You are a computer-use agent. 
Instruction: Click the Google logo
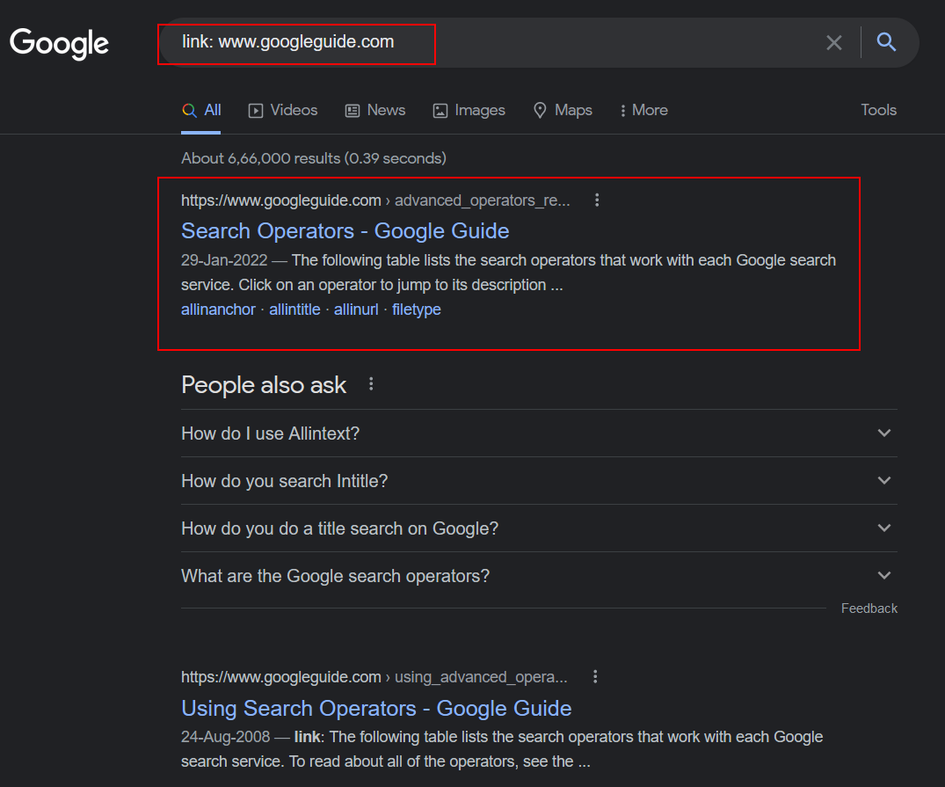[59, 43]
